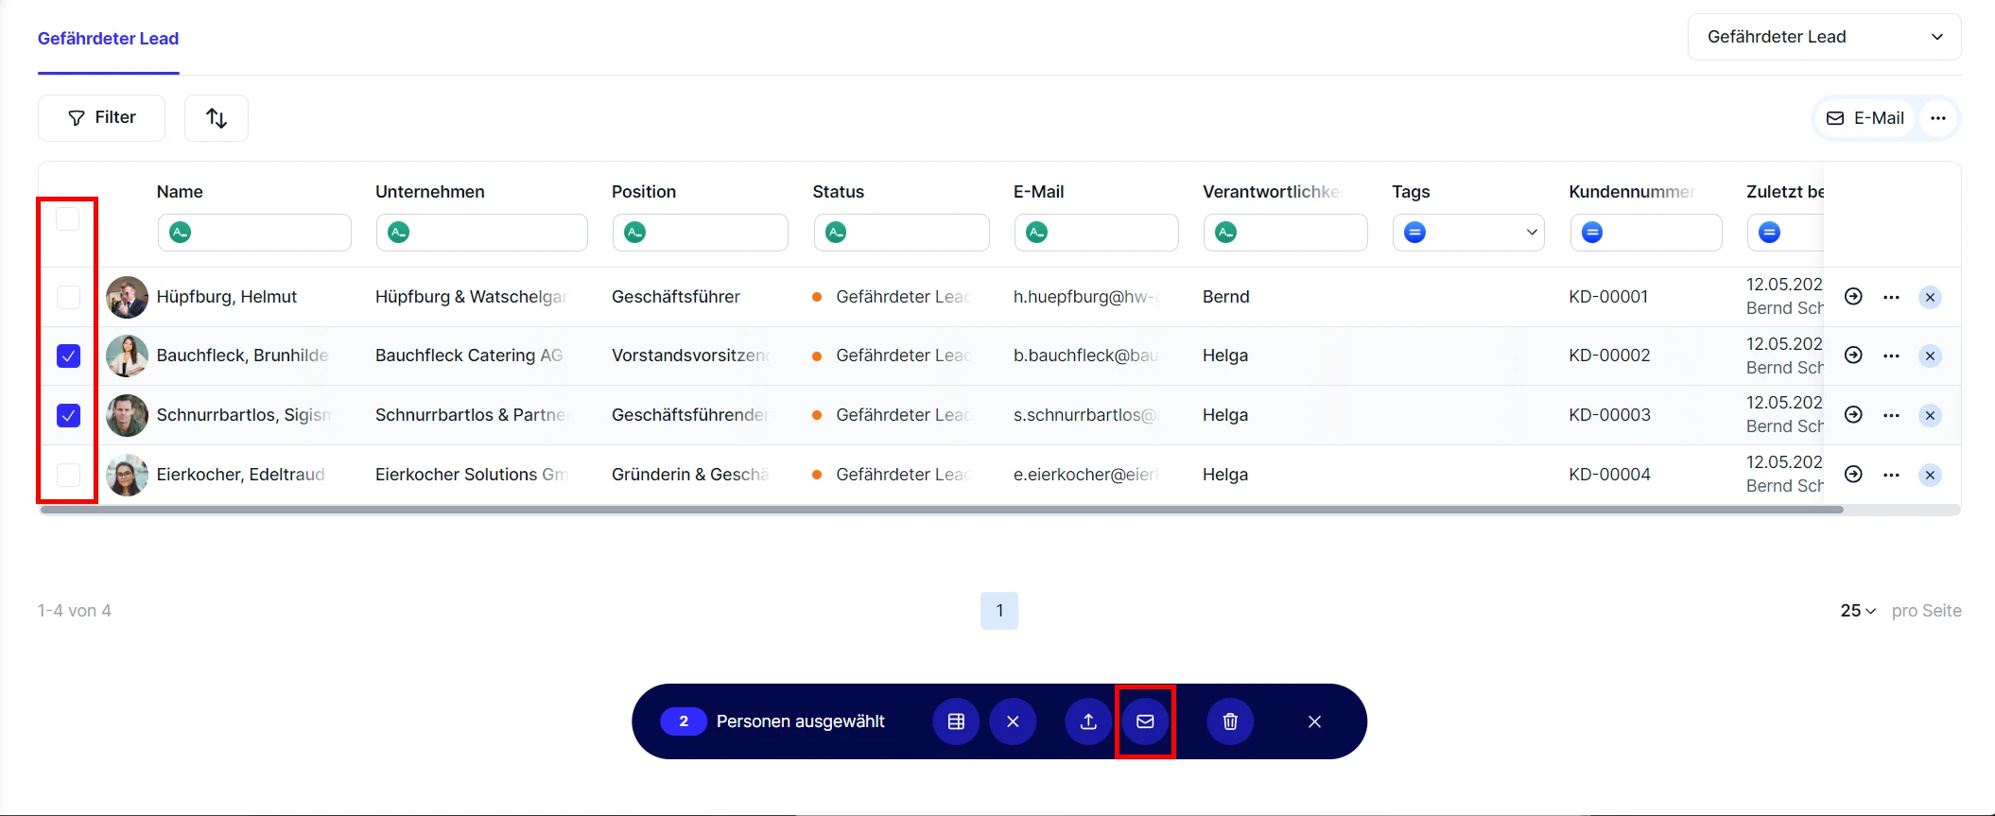Image resolution: width=1995 pixels, height=816 pixels.
Task: Uncheck the Schnurrbartlos row checkbox
Action: click(x=68, y=415)
